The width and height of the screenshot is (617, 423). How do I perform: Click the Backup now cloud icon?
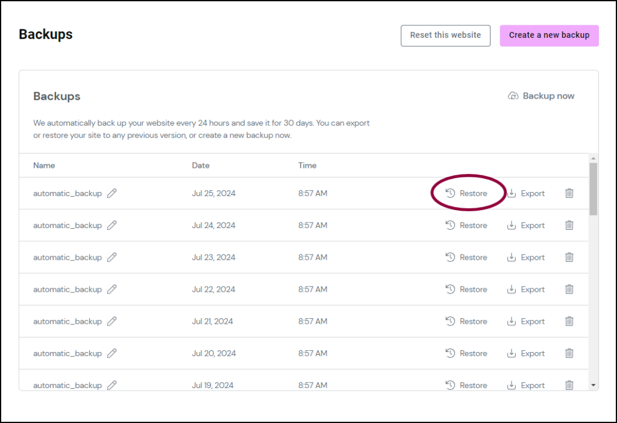point(513,96)
